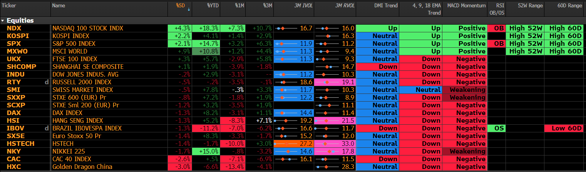The image size is (586, 172).
Task: Click the OB RSI cell for NDX
Action: [x=496, y=28]
